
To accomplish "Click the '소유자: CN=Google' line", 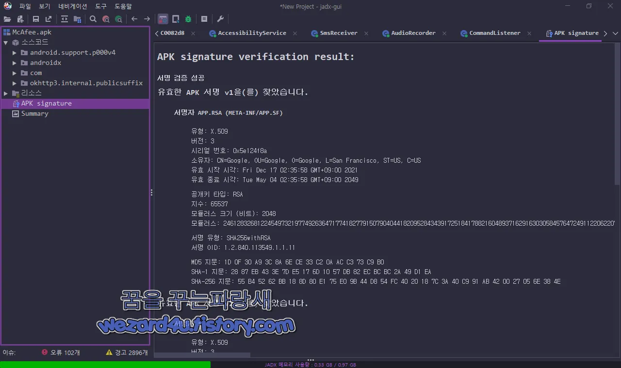I will 306,160.
